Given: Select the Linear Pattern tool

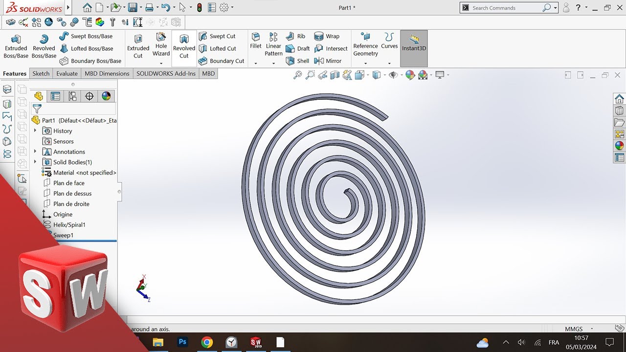Looking at the screenshot, I should [x=273, y=44].
